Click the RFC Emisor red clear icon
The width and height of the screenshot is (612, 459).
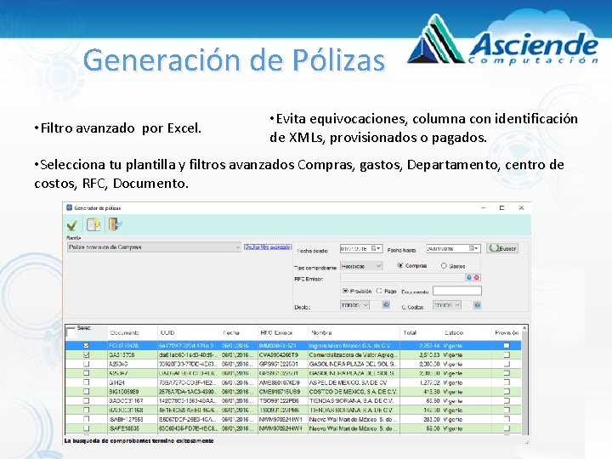(476, 277)
